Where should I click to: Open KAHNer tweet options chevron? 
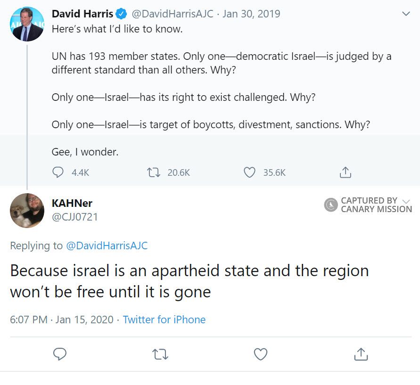[x=406, y=202]
